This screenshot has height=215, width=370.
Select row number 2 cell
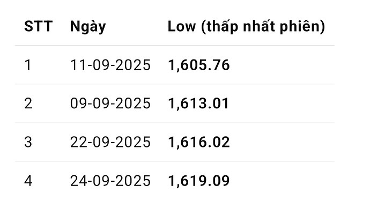click(28, 103)
